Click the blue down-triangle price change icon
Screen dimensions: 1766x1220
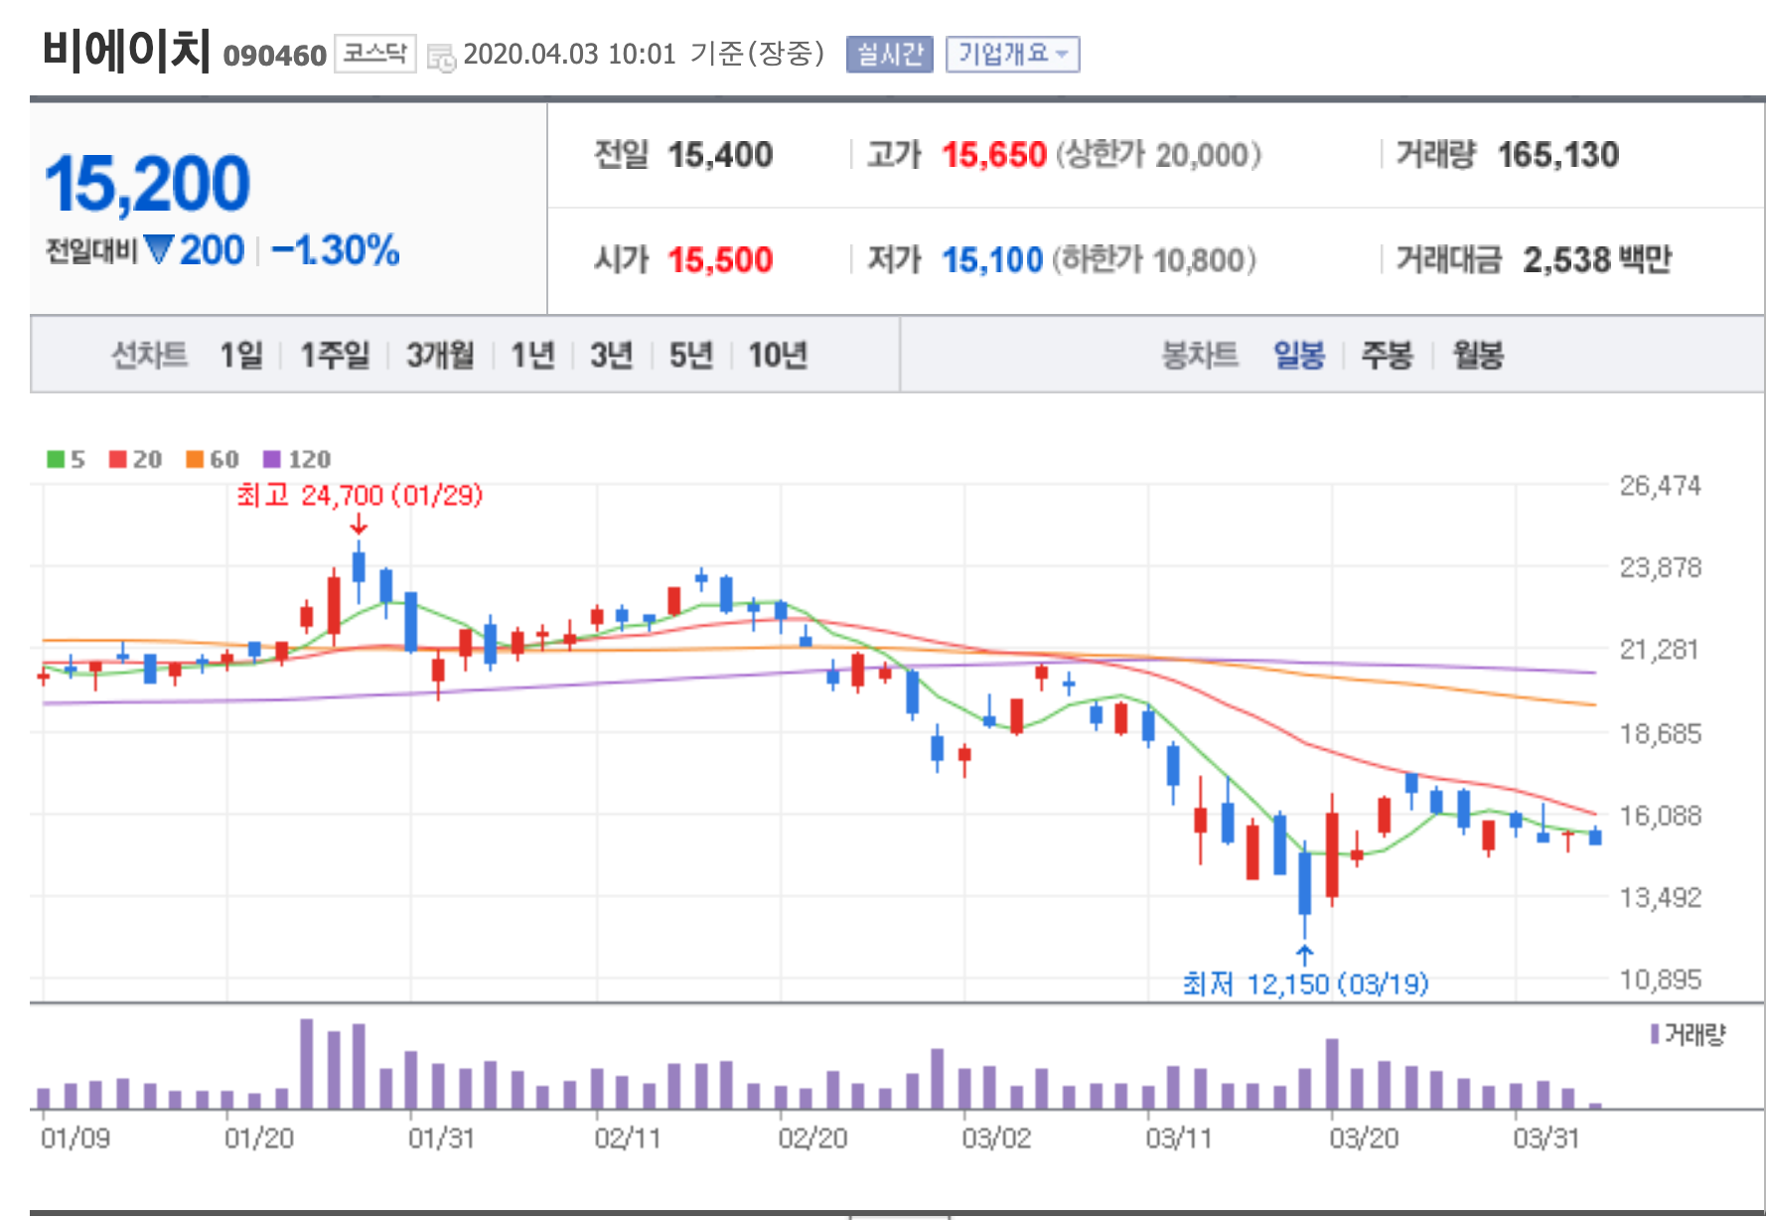point(159,249)
